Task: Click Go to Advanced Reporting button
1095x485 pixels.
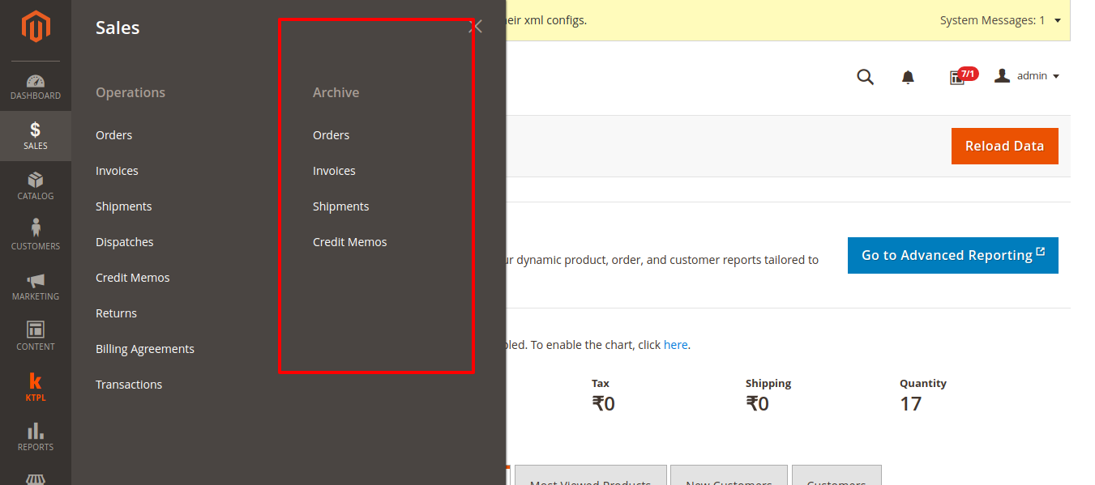Action: (x=952, y=255)
